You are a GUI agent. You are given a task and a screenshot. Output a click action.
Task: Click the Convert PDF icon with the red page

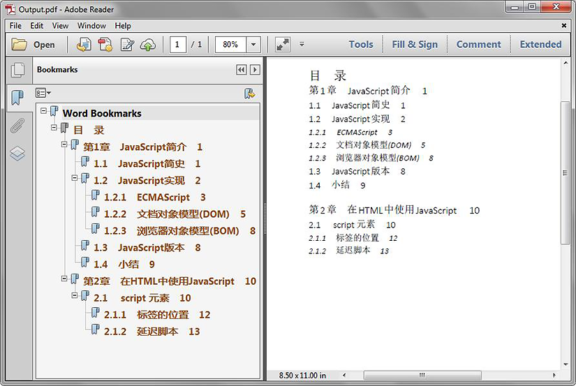(105, 45)
